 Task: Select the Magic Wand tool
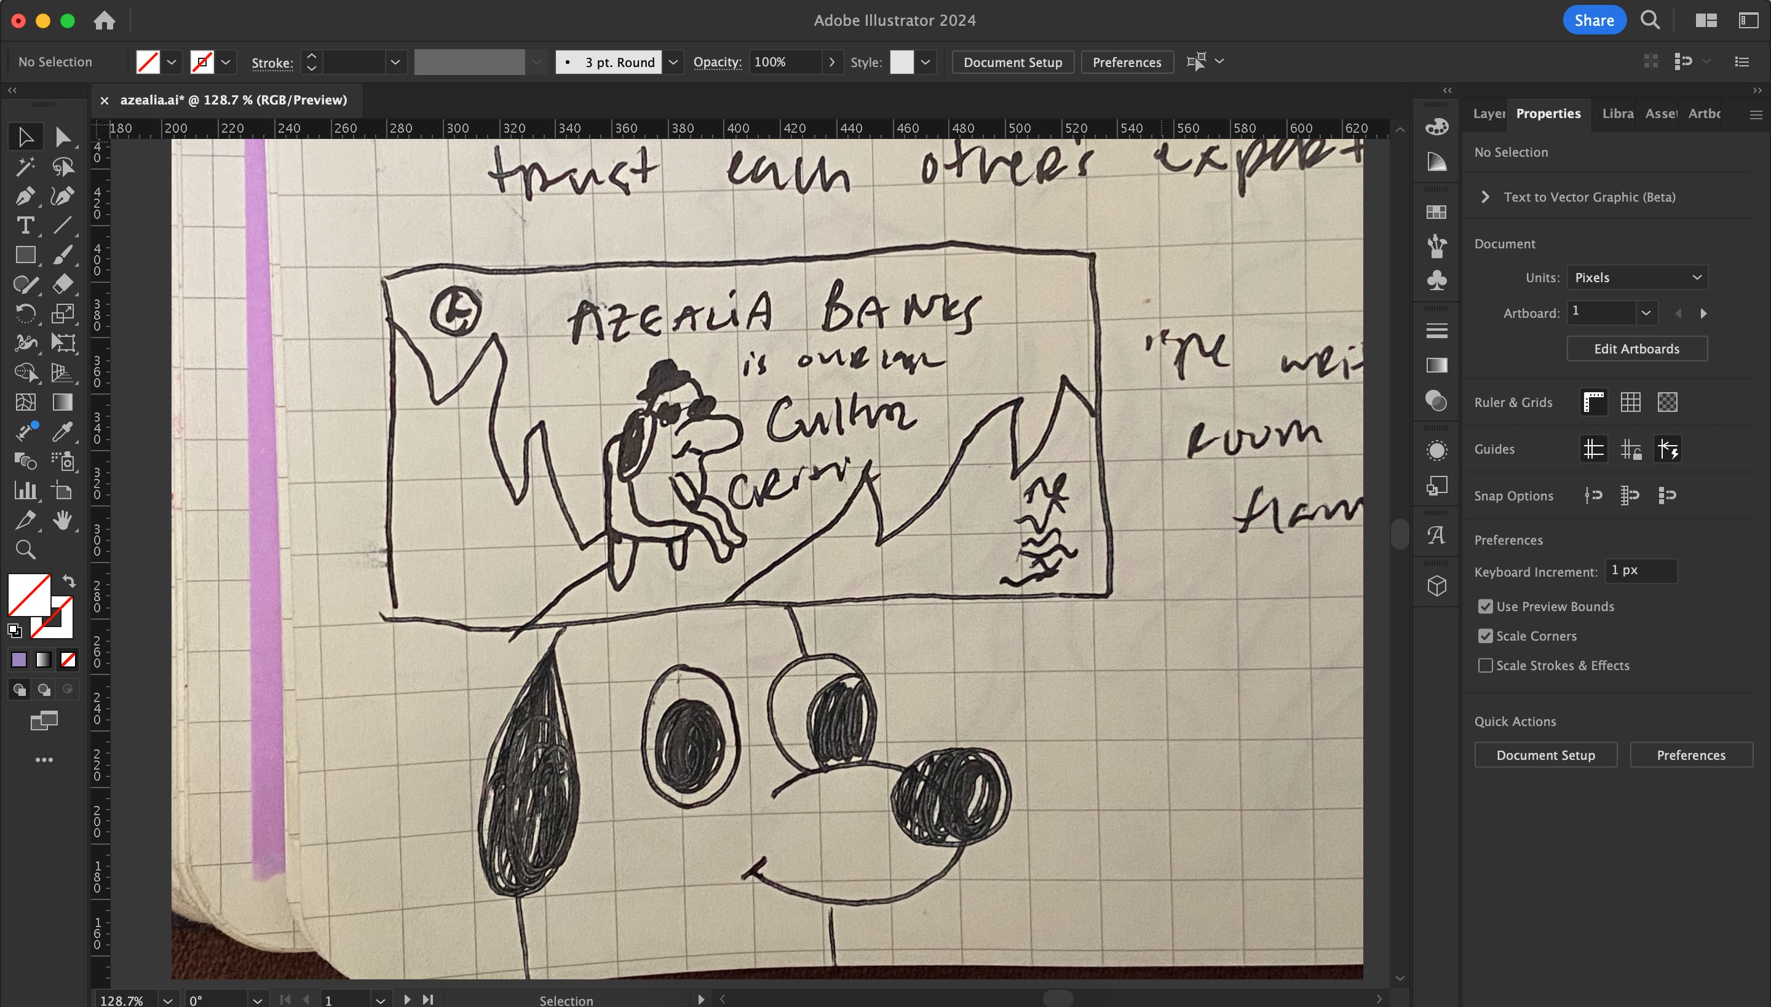click(25, 167)
